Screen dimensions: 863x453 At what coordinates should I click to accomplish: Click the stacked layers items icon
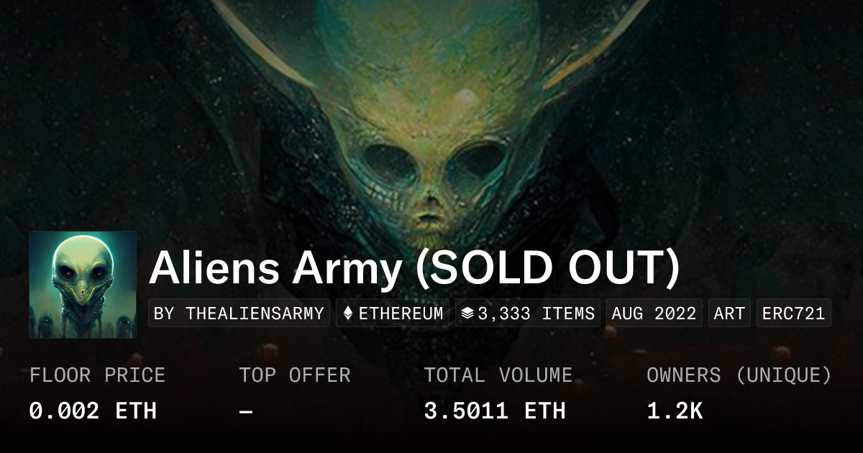click(467, 314)
